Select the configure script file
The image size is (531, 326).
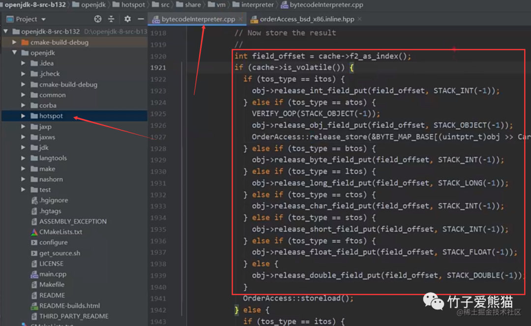pyautogui.click(x=53, y=243)
